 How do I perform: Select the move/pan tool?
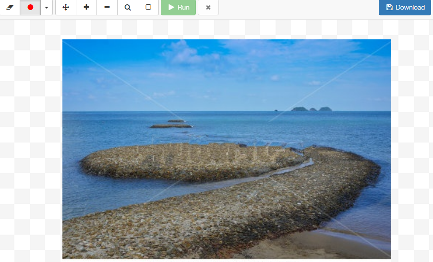(66, 7)
